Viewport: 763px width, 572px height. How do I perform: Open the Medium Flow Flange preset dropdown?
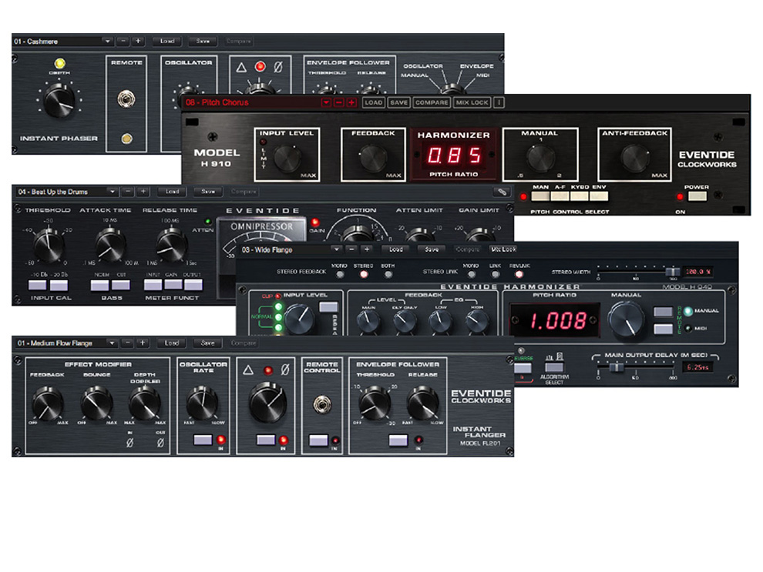pos(113,344)
